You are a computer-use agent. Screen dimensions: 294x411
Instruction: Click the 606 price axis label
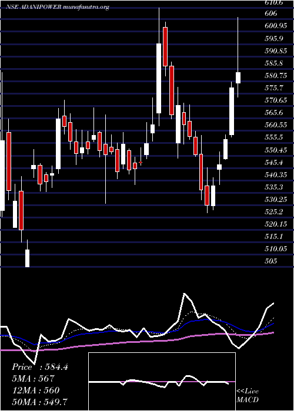[x=271, y=14]
